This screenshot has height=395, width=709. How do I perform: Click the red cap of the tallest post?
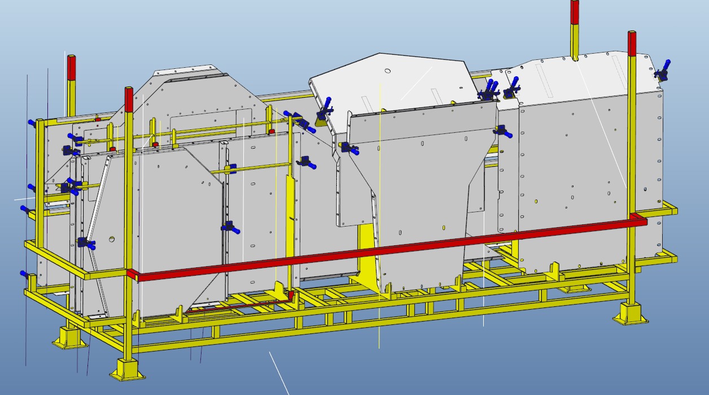pyautogui.click(x=575, y=12)
